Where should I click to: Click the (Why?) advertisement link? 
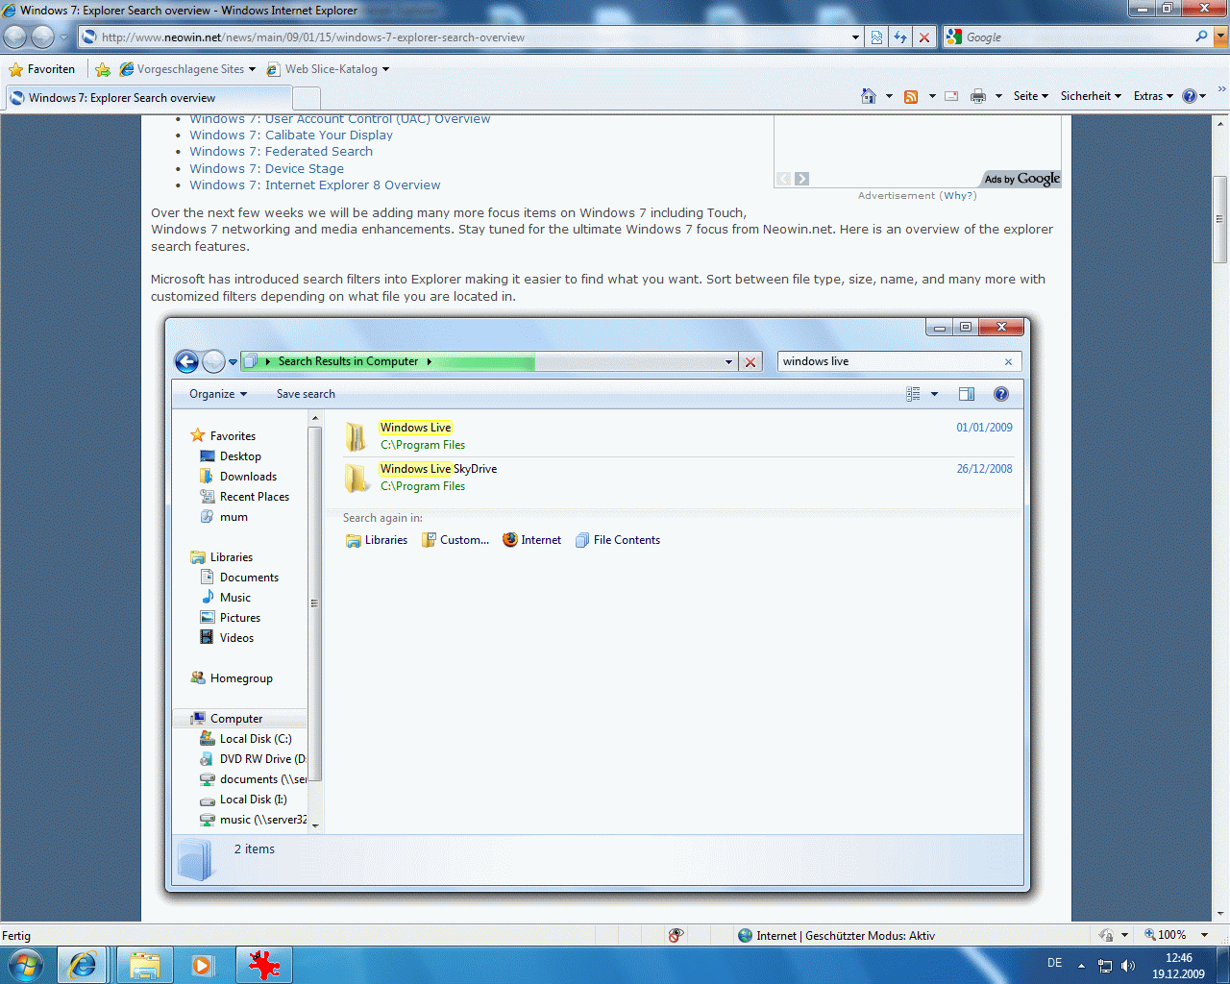point(958,195)
